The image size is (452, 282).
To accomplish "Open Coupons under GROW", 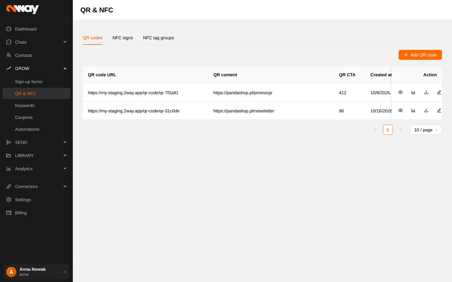I will (x=36, y=117).
